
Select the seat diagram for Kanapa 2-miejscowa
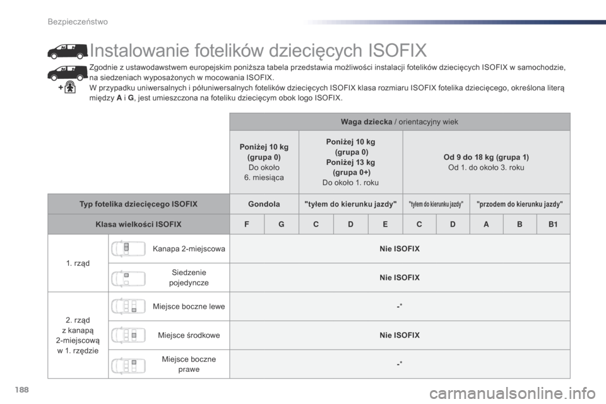coord(128,249)
